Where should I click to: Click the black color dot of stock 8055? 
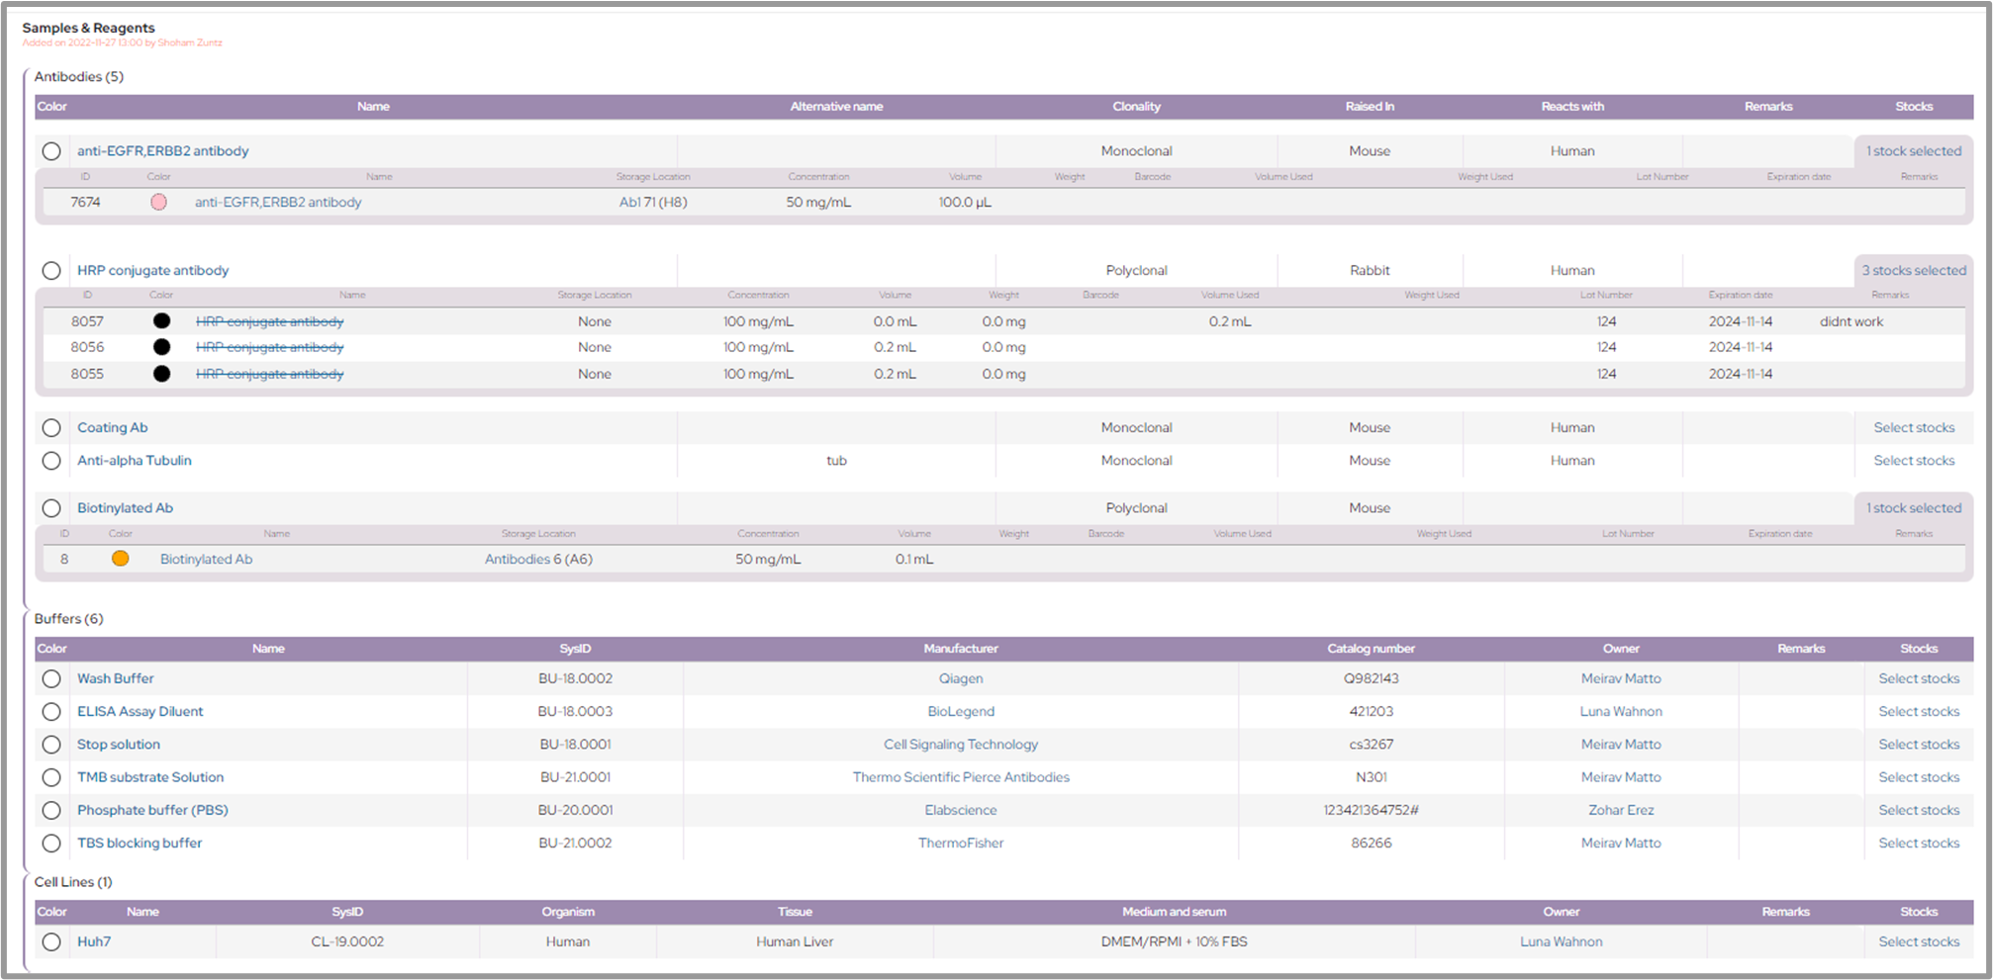pos(161,374)
